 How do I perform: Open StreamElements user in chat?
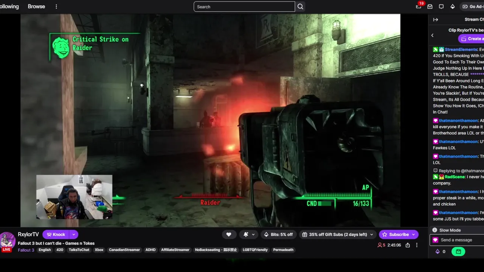(x=461, y=49)
